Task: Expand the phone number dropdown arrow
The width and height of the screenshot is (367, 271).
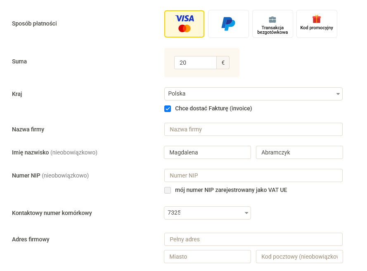Action: [246, 213]
